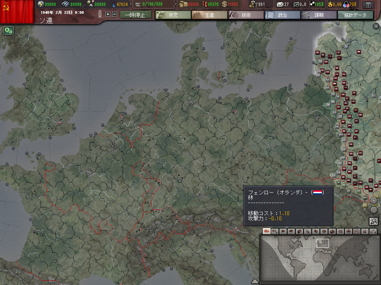Select the simple terrain map mode with plus sign
Viewport: 381px width, 285px height.
click(275, 231)
